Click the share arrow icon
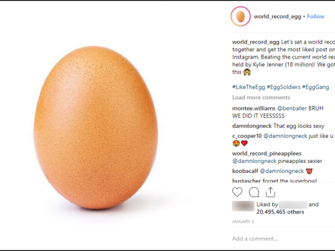 tap(270, 192)
